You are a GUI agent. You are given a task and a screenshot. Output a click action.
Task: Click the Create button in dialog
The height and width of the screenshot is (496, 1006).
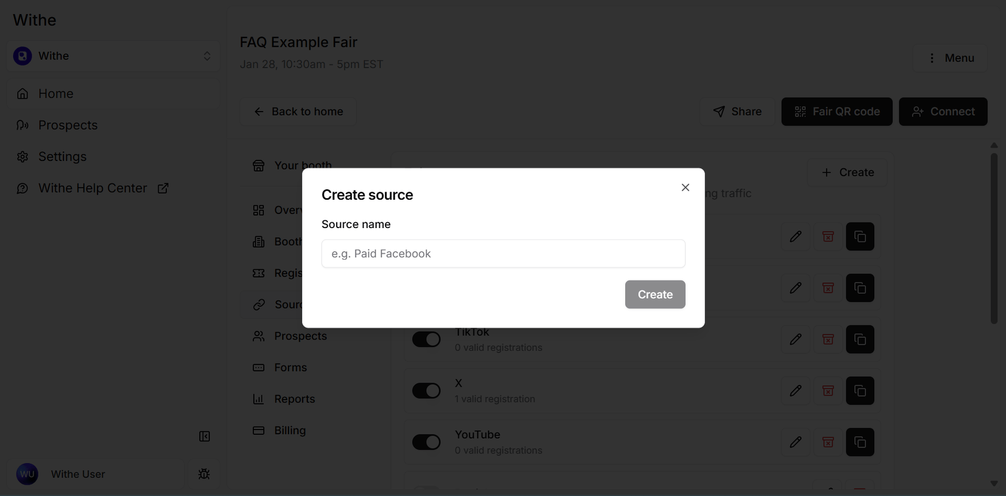pyautogui.click(x=655, y=294)
